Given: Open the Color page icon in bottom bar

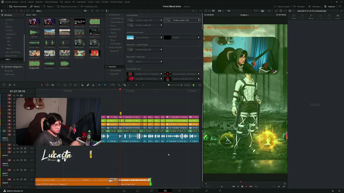Looking at the screenshot, I should pyautogui.click(x=192, y=191).
